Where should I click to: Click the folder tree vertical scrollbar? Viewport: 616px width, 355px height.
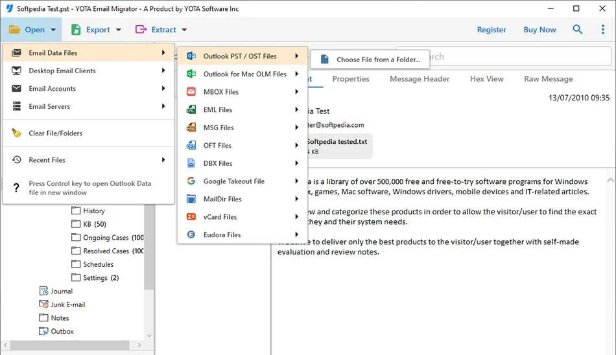(148, 247)
